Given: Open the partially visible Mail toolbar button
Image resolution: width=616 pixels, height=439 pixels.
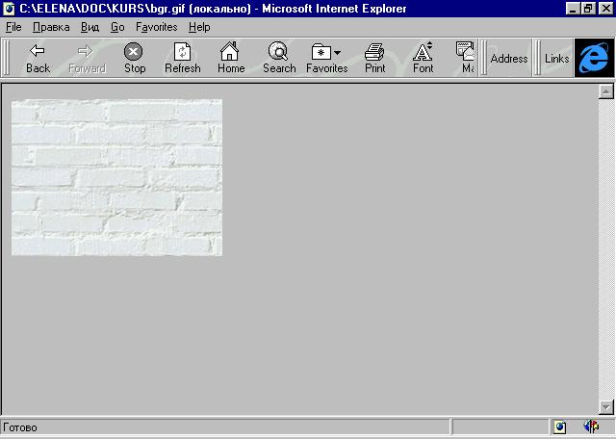Looking at the screenshot, I should point(465,58).
